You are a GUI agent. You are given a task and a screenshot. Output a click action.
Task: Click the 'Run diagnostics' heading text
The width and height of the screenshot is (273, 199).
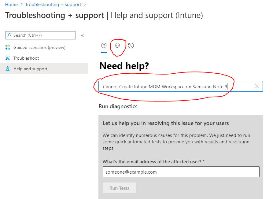(x=118, y=106)
